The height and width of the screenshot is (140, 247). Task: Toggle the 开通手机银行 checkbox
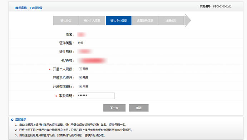pos(80,77)
